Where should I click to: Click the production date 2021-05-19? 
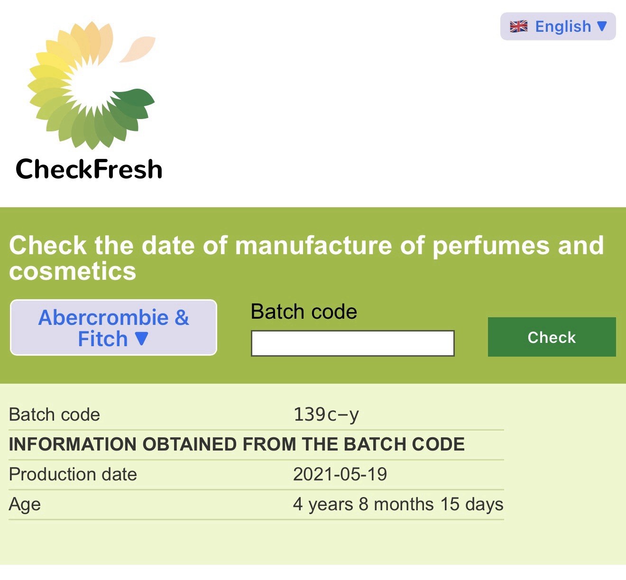tap(340, 474)
